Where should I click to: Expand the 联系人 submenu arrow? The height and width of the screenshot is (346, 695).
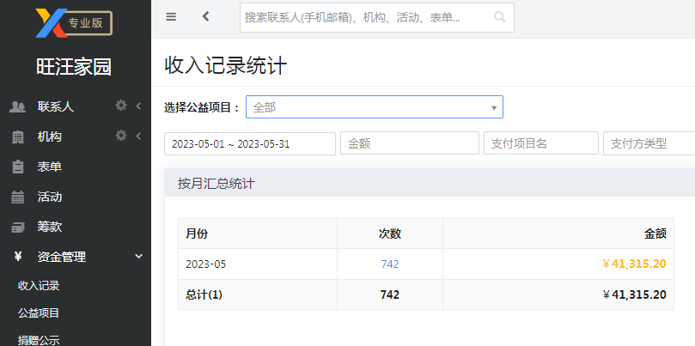coord(138,106)
